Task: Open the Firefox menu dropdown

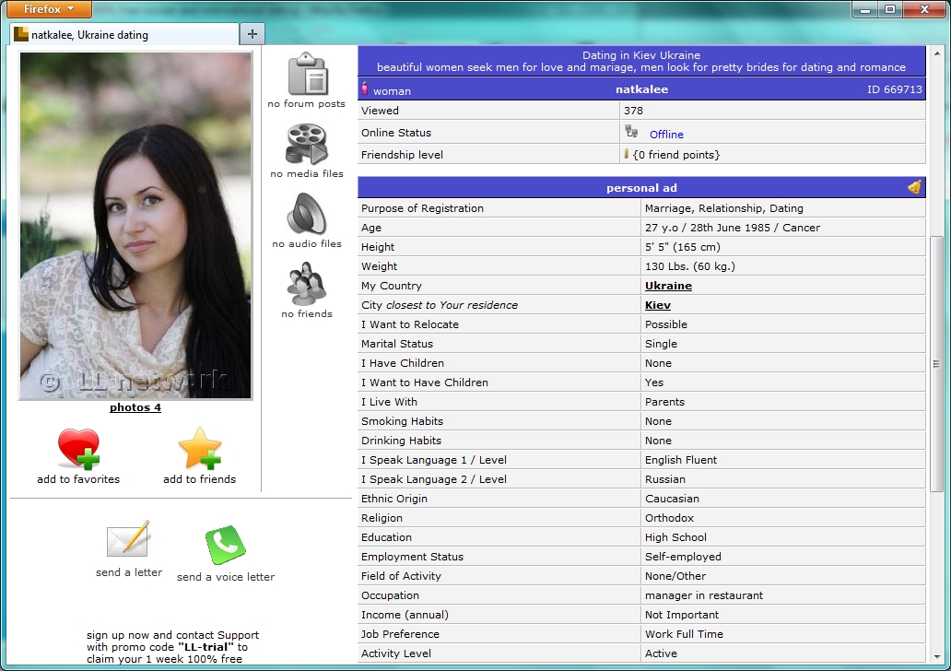Action: point(49,9)
